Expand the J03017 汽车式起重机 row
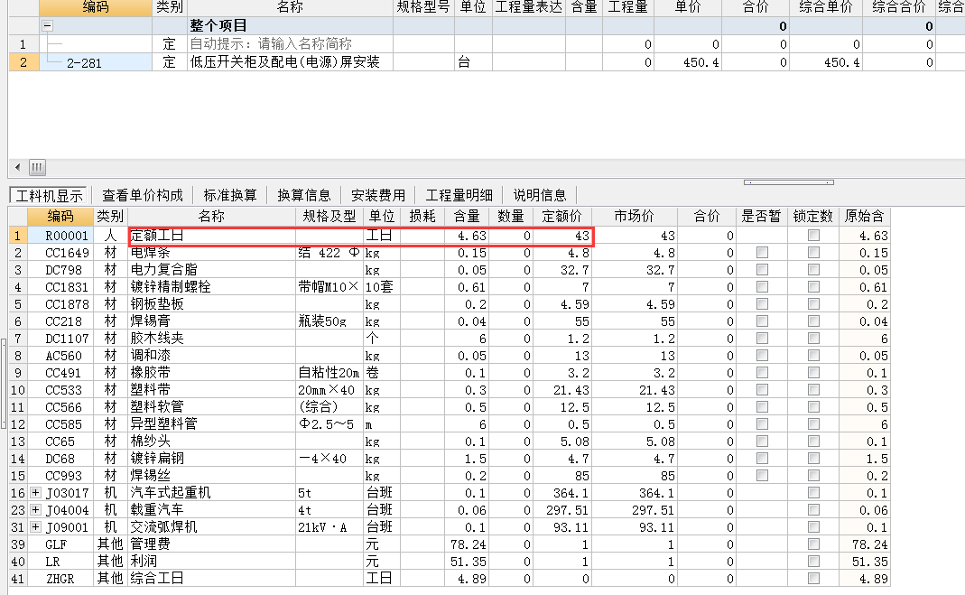The height and width of the screenshot is (595, 965). click(x=36, y=493)
